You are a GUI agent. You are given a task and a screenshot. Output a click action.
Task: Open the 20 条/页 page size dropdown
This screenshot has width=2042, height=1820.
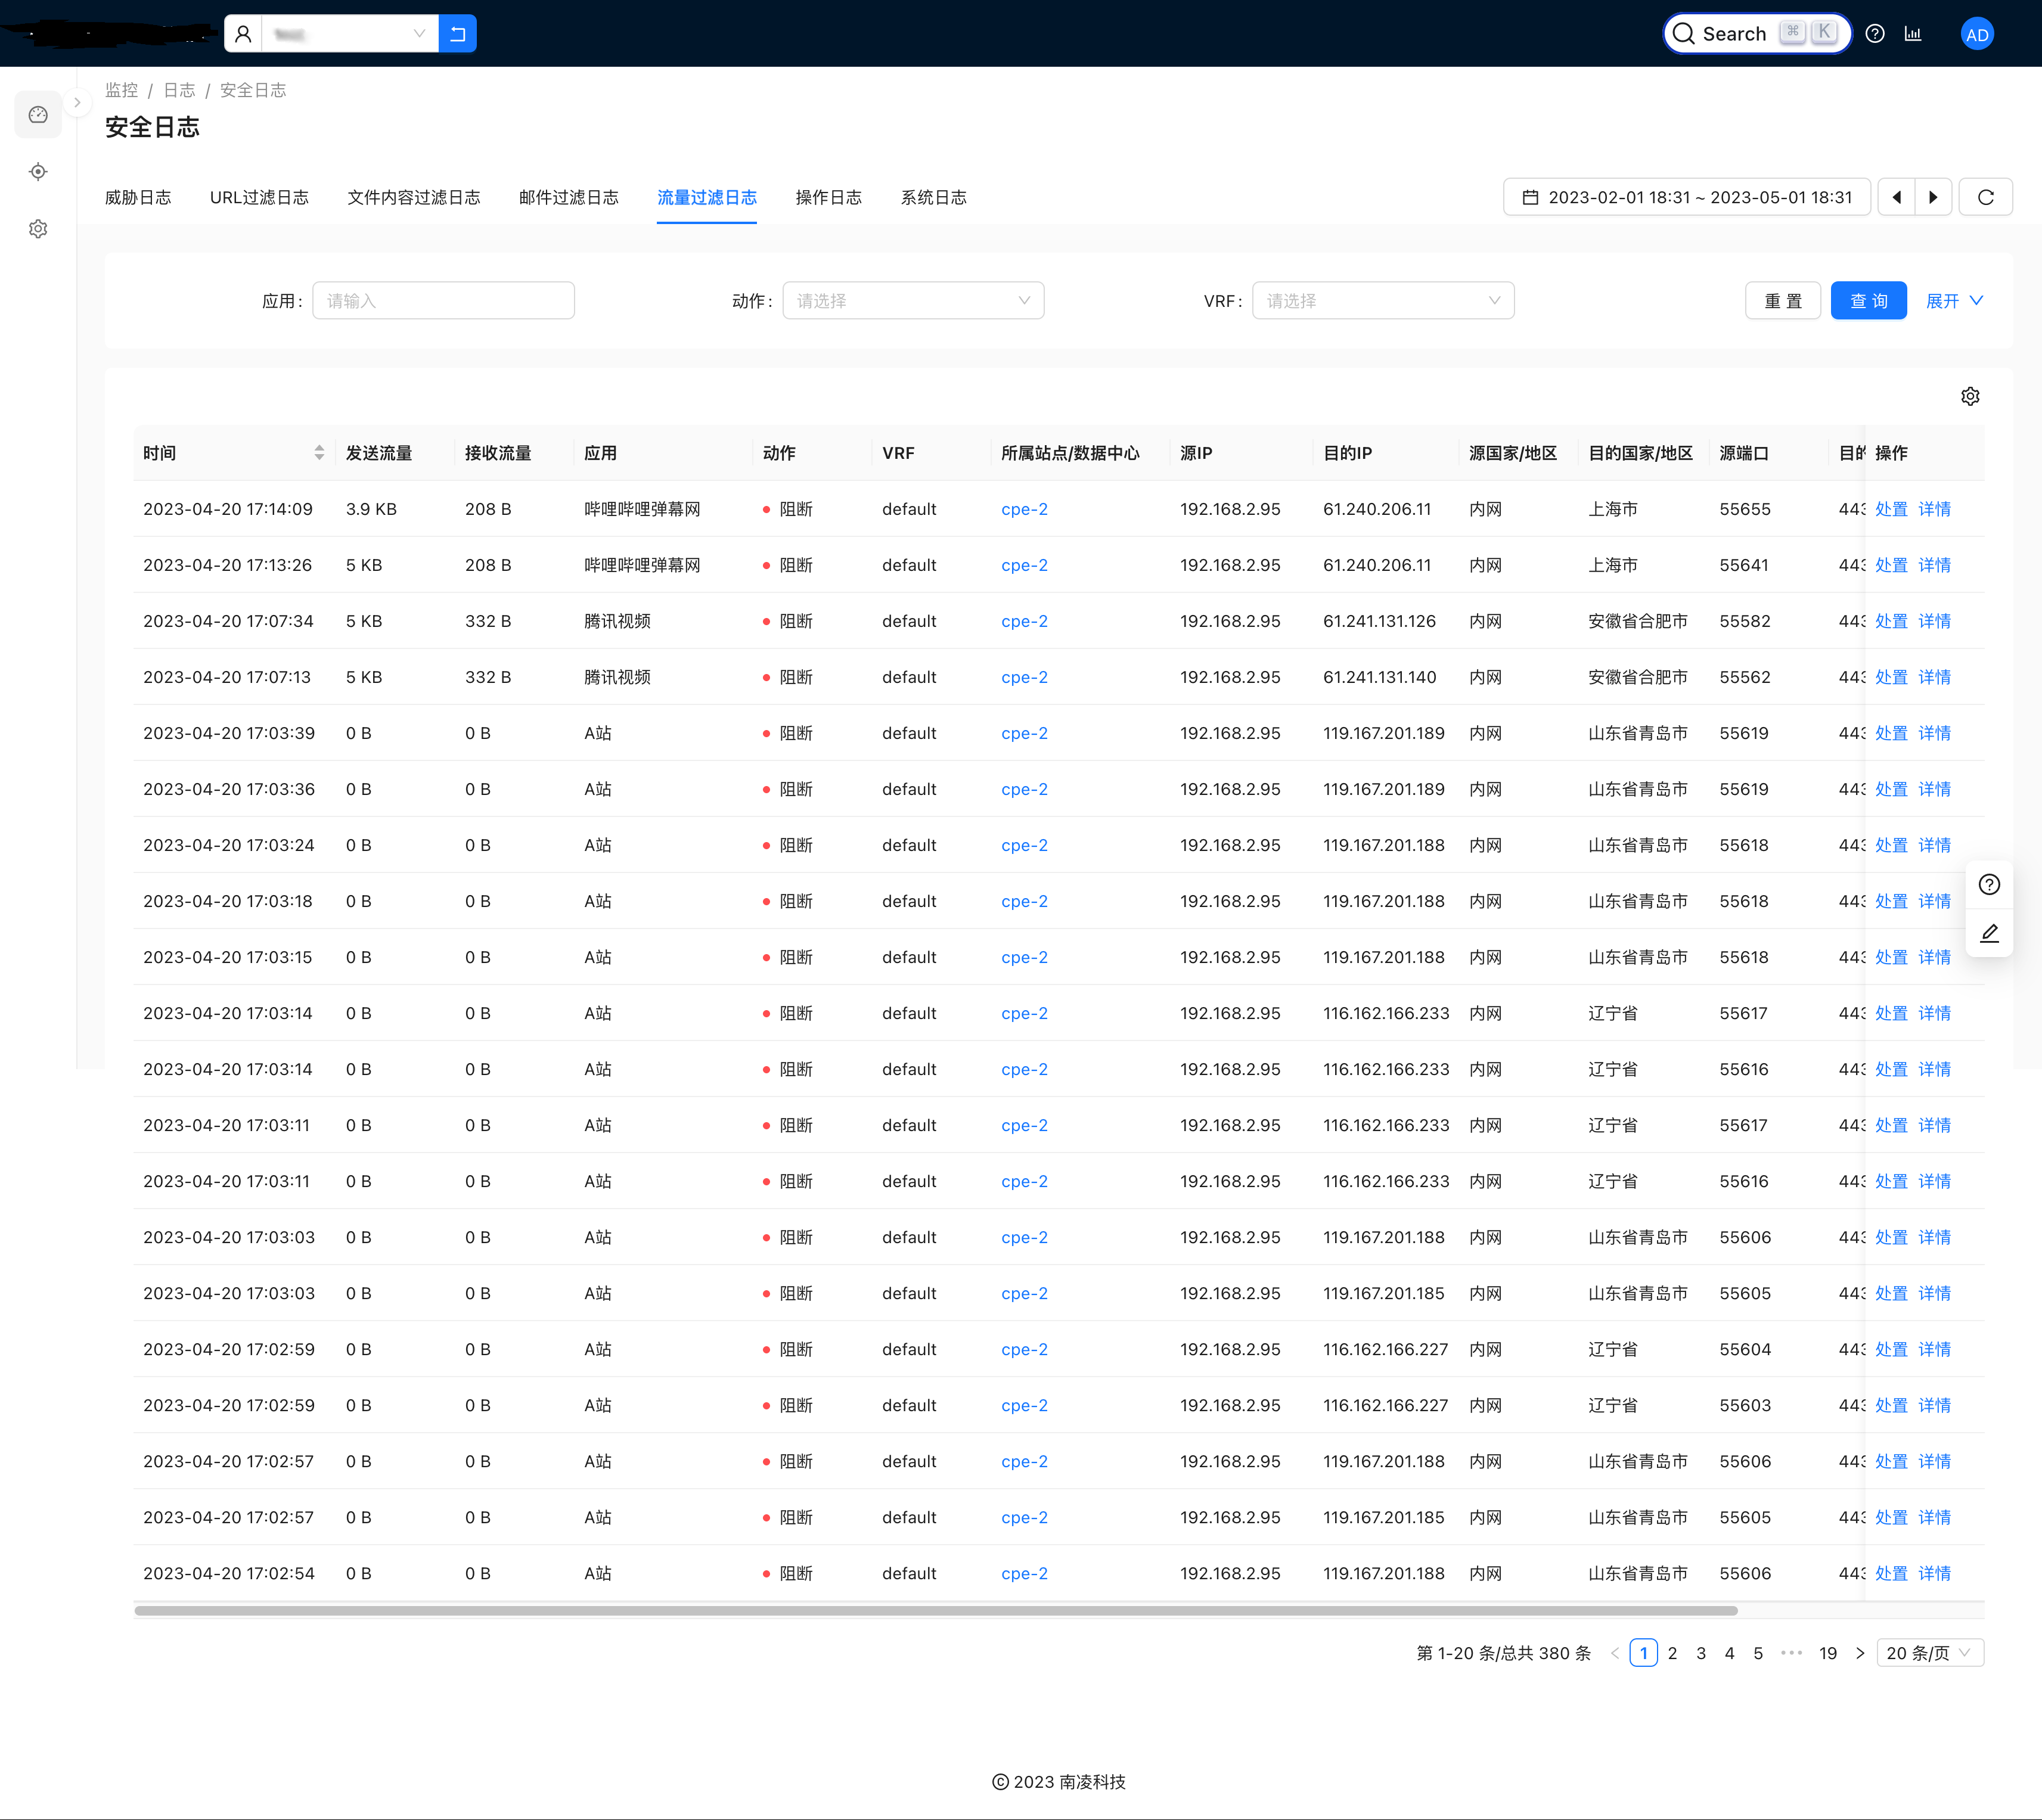1930,1653
